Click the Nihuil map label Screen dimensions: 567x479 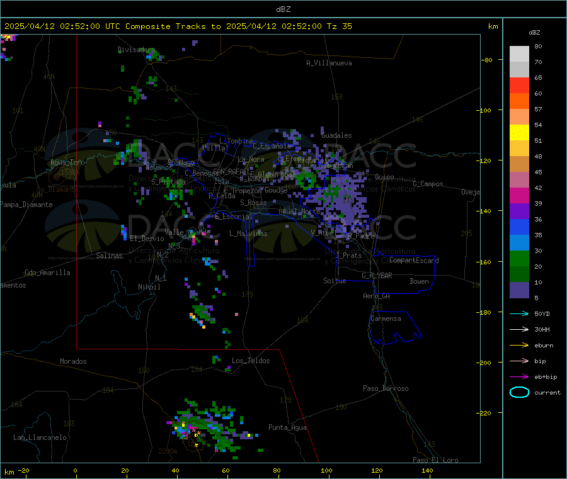coord(149,287)
